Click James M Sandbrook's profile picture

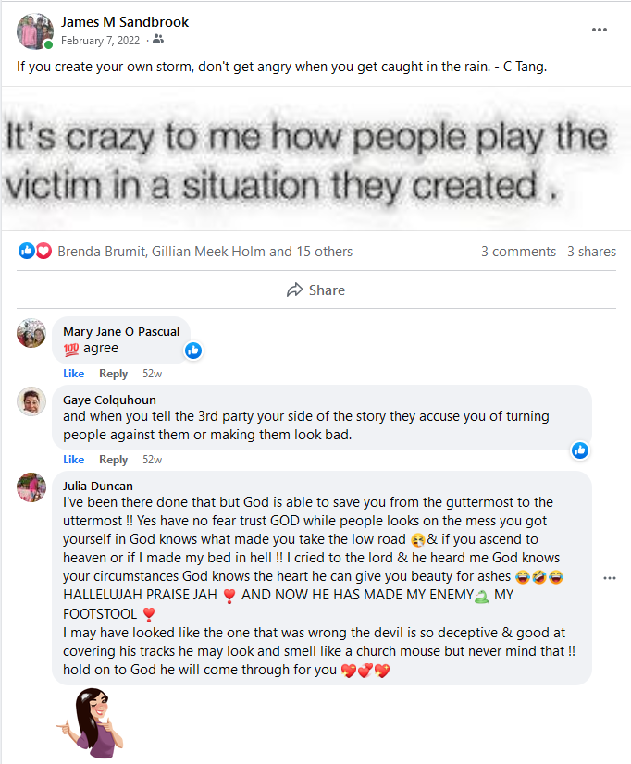coord(34,31)
